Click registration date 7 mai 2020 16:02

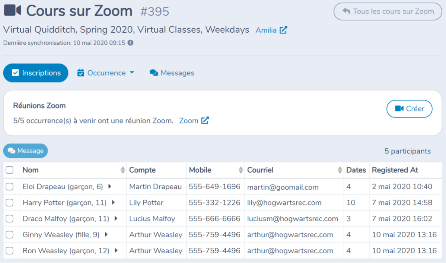coord(402,218)
